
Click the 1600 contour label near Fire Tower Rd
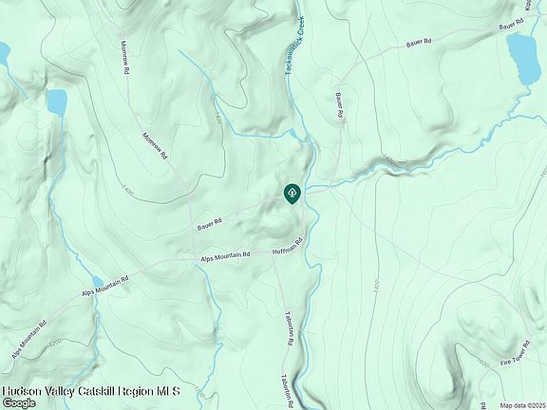click(483, 363)
